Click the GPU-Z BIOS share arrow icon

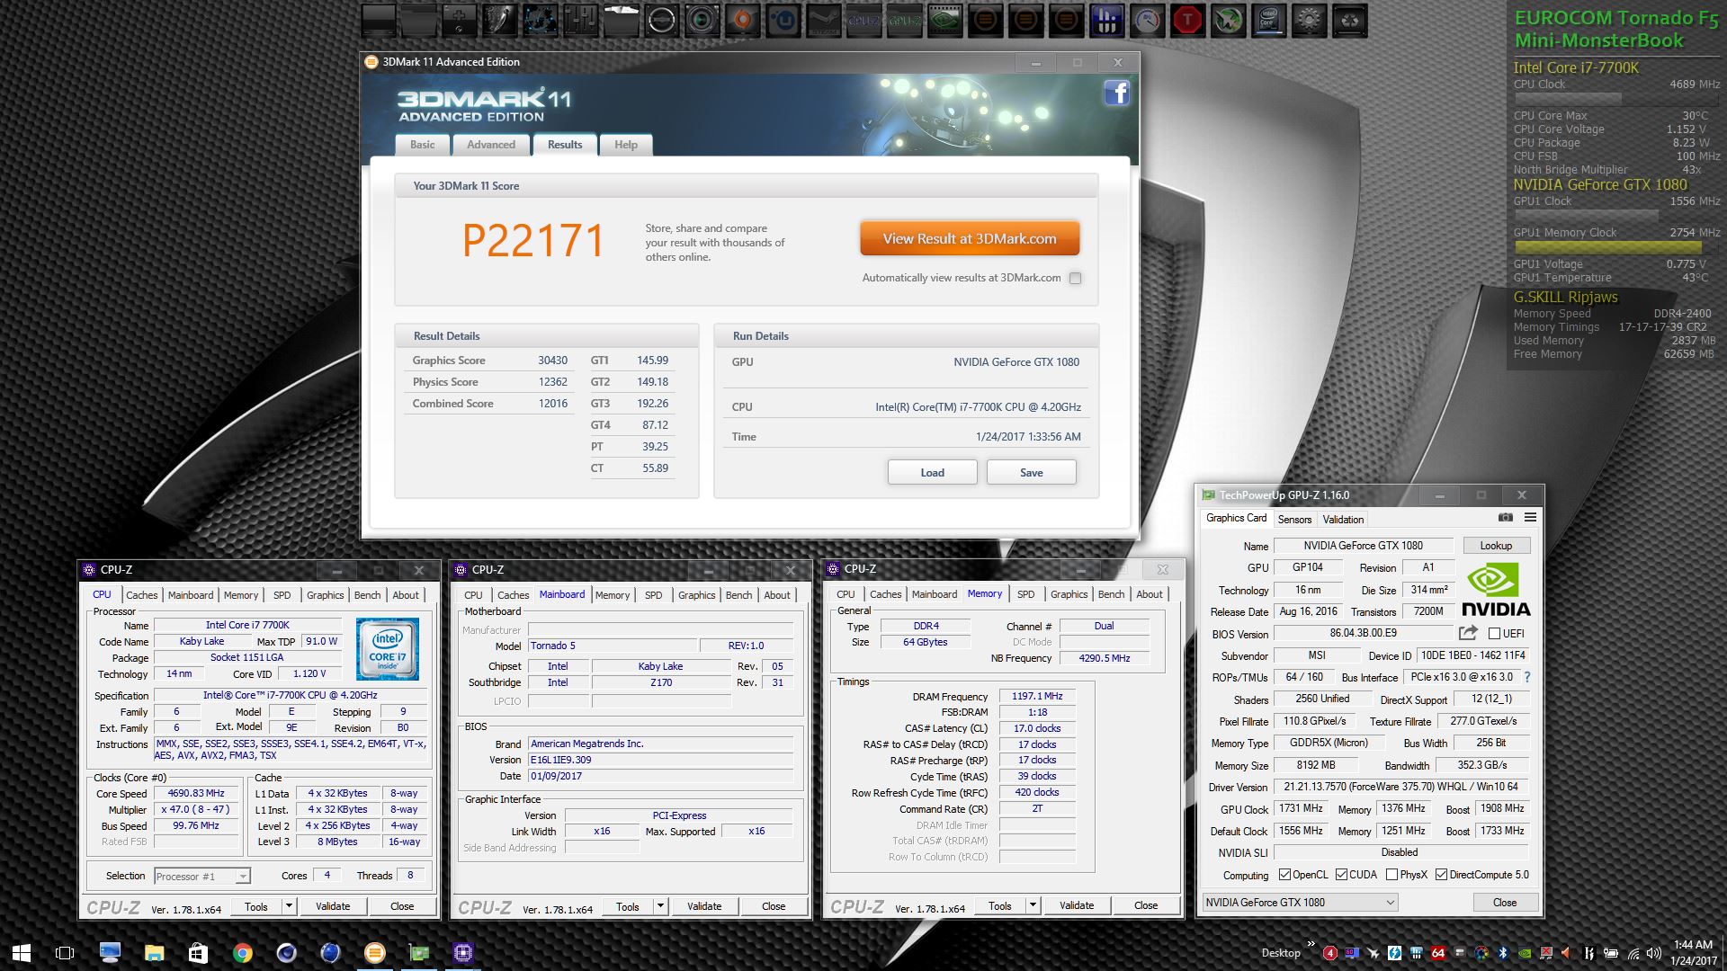pyautogui.click(x=1468, y=633)
